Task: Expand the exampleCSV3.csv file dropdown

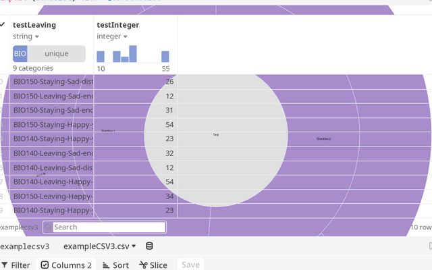Action: (x=134, y=246)
